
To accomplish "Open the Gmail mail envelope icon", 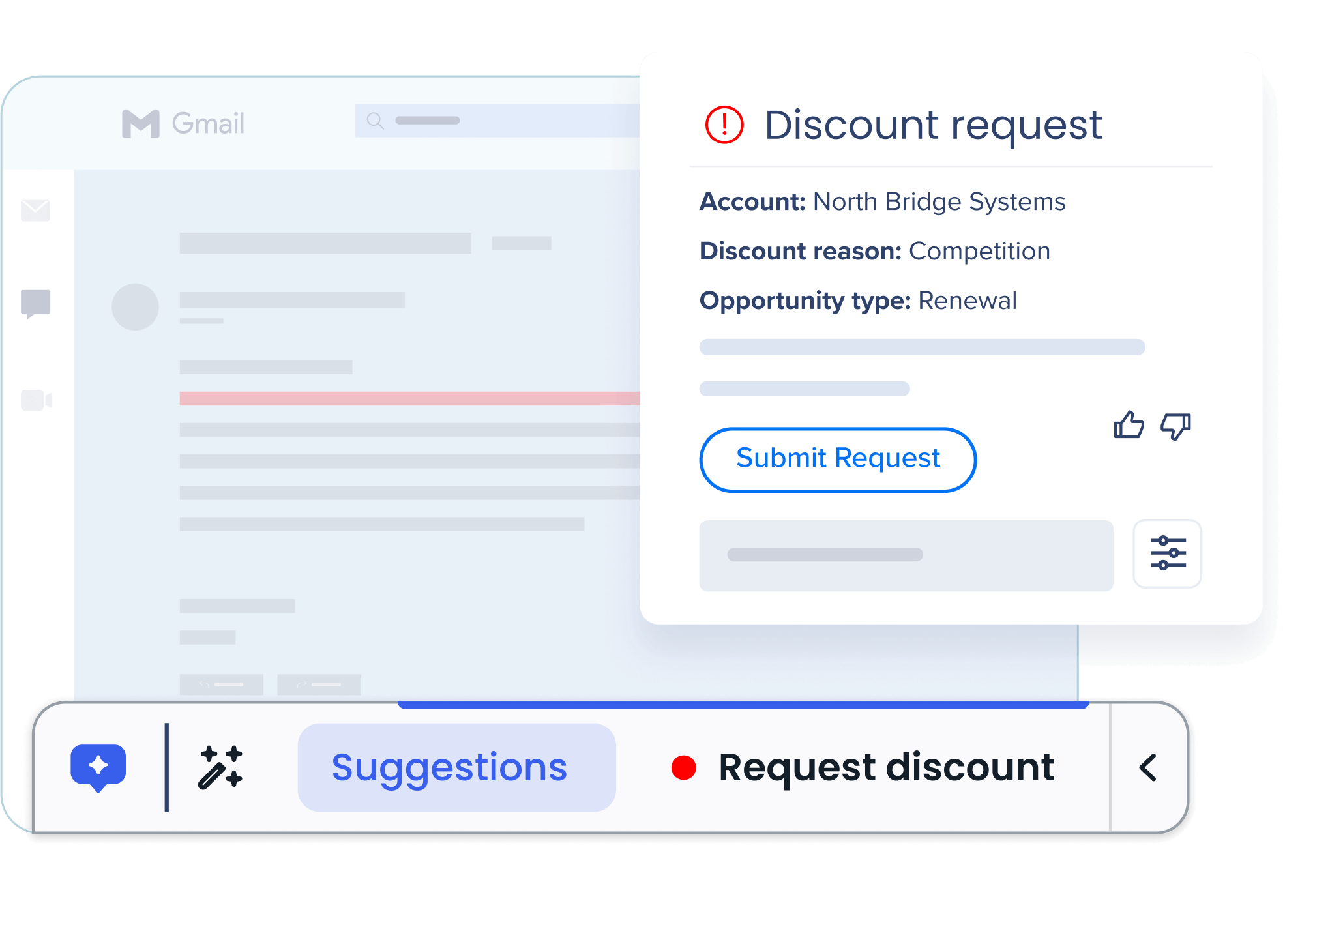I will (35, 211).
